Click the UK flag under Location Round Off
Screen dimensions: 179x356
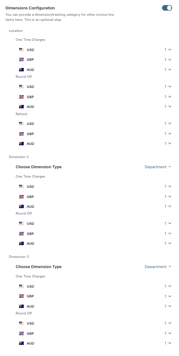point(21,97)
